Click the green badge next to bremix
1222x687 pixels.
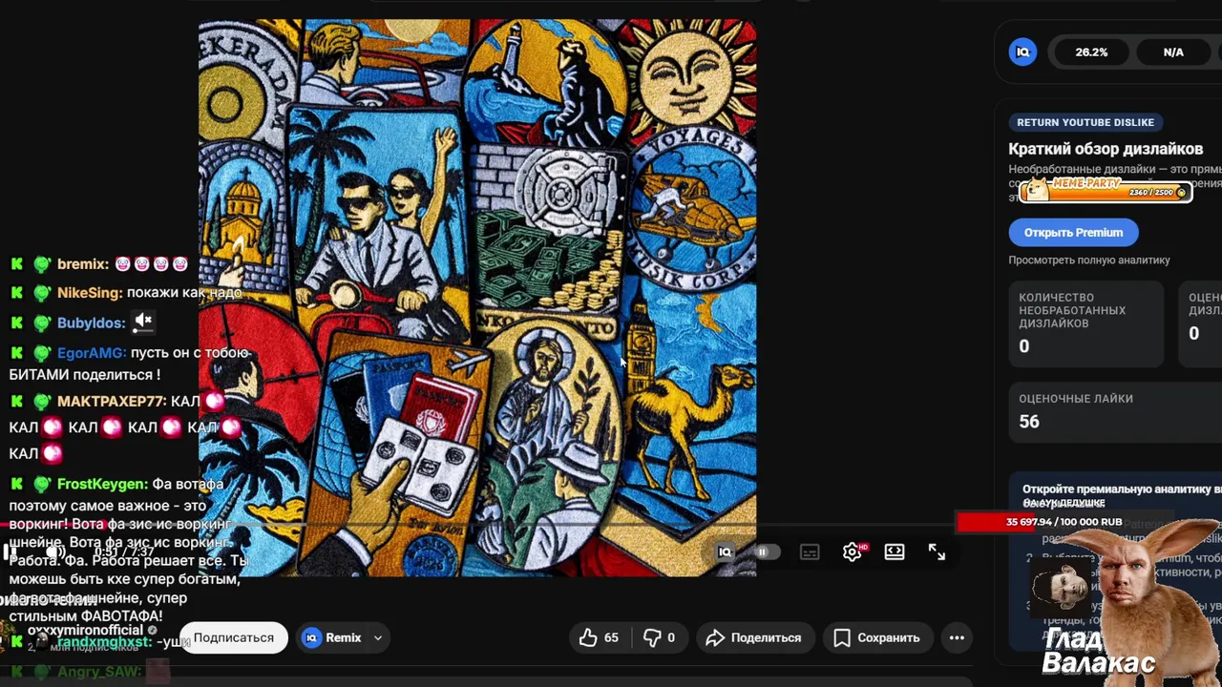(41, 264)
